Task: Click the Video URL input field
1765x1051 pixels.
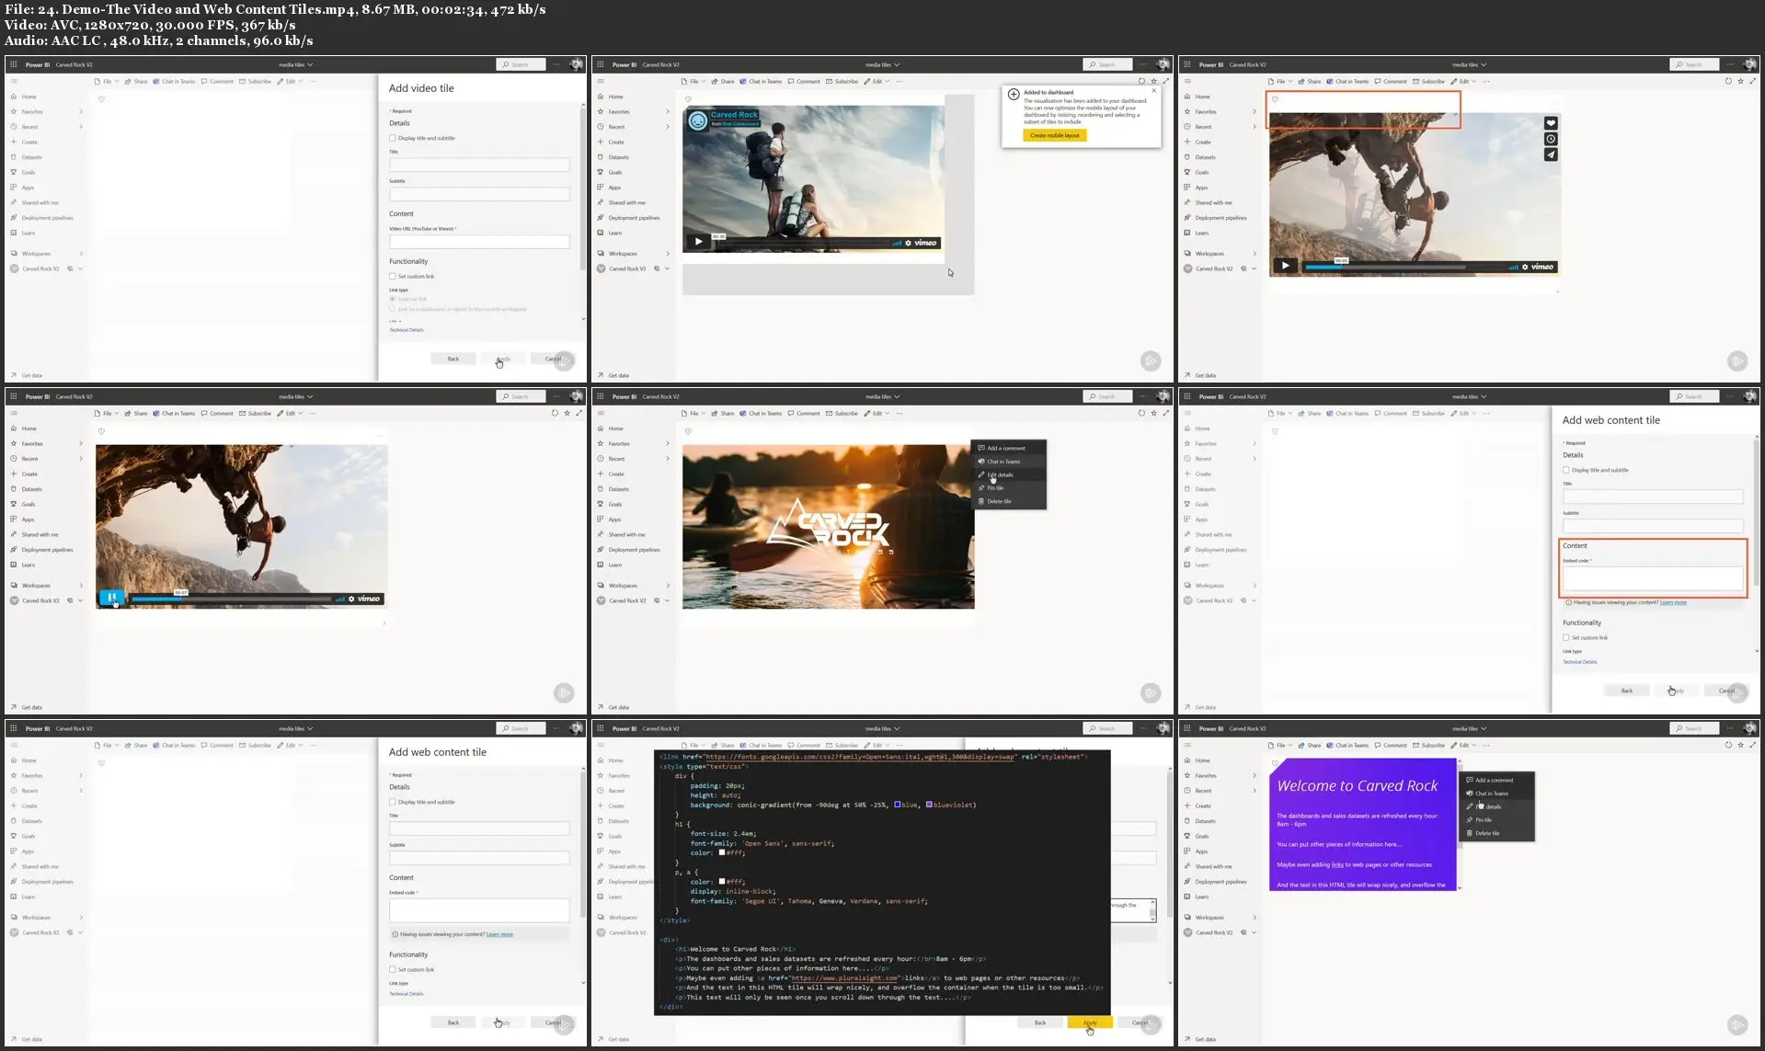Action: click(479, 242)
